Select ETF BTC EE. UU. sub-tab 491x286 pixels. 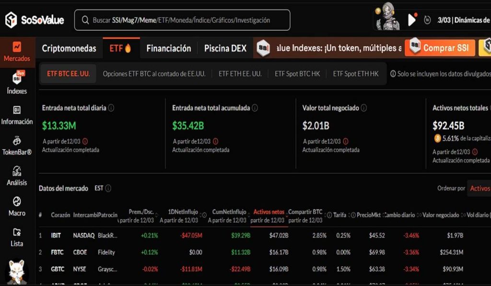click(68, 73)
